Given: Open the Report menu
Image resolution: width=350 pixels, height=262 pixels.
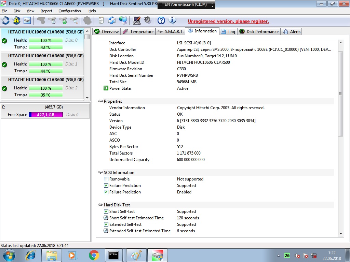Looking at the screenshot, I should pyautogui.click(x=46, y=11).
